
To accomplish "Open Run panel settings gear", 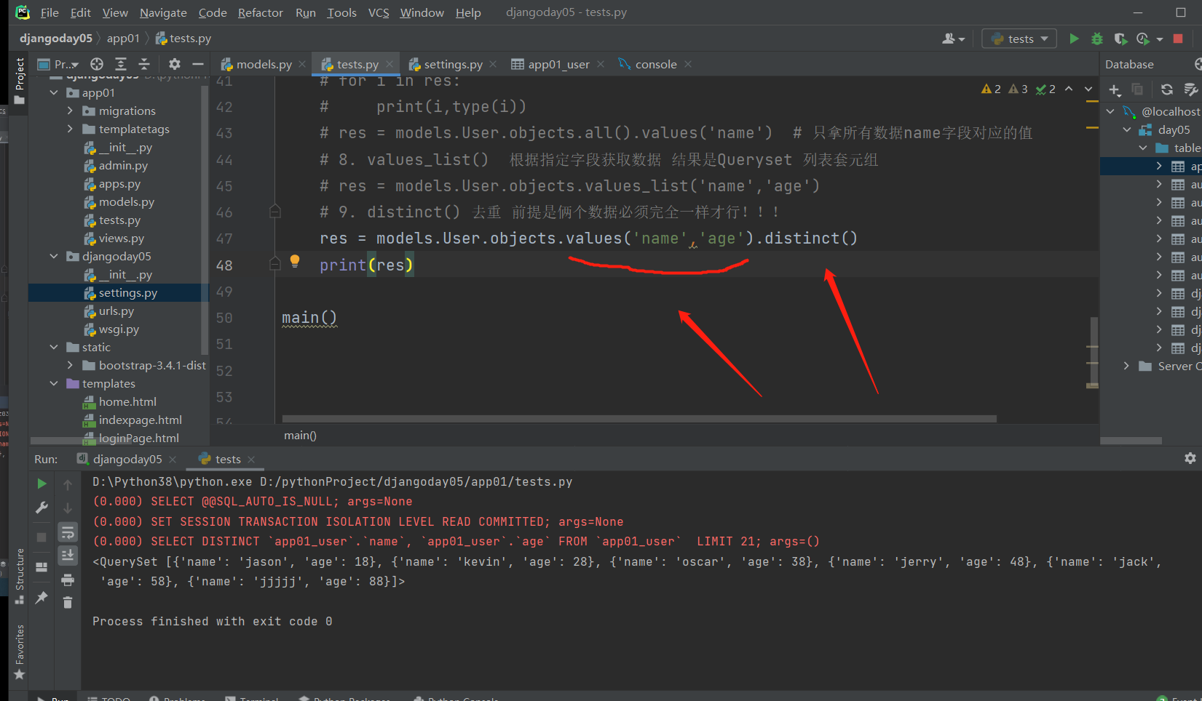I will 1190,458.
